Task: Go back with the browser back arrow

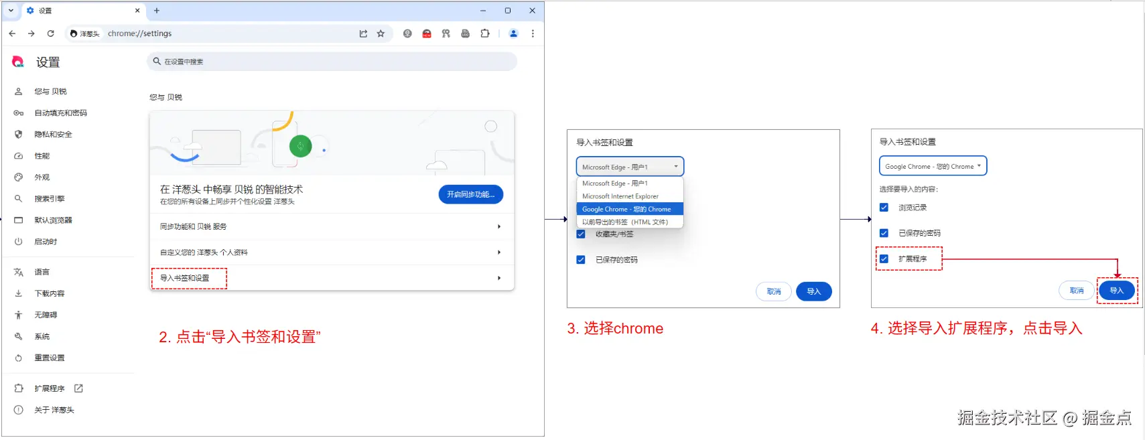Action: pos(12,33)
